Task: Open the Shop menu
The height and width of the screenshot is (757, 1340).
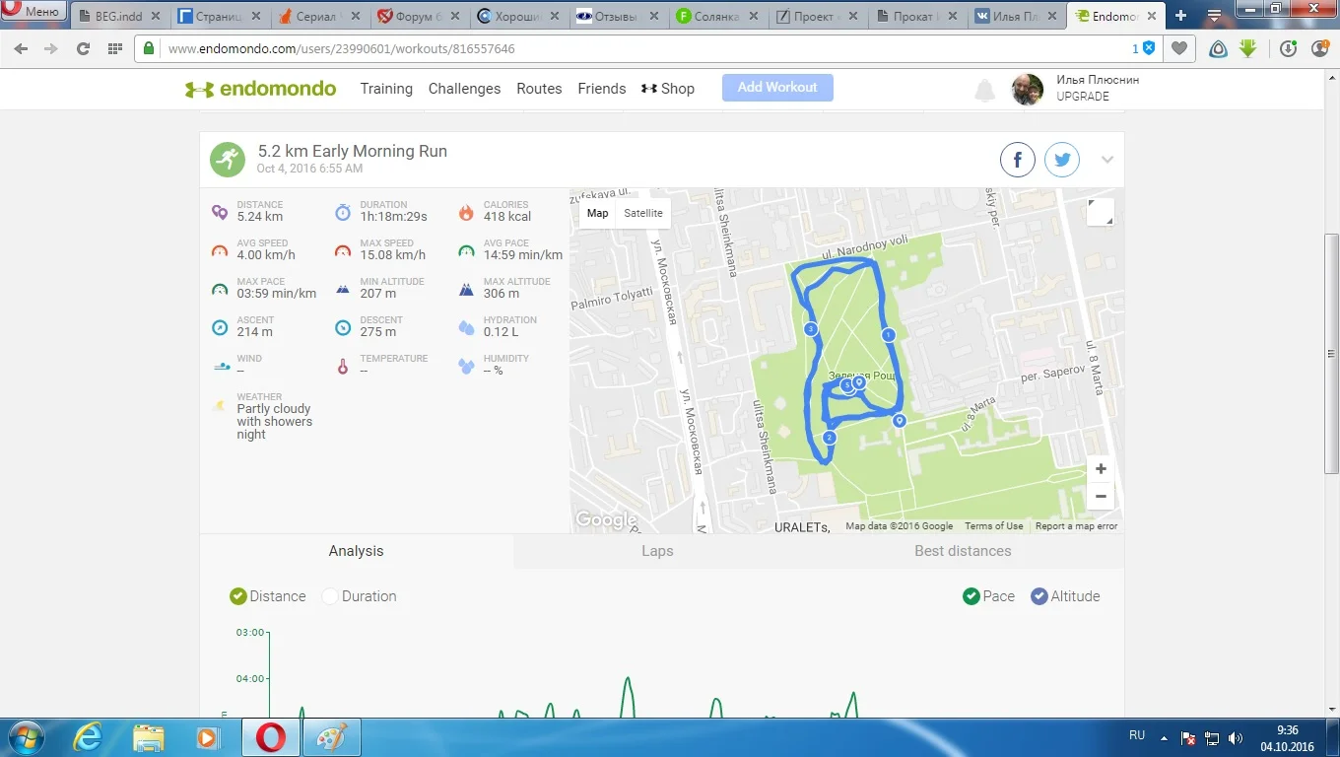Action: pyautogui.click(x=668, y=89)
